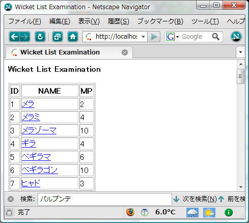Click the scrollbar up arrow

coord(241,64)
